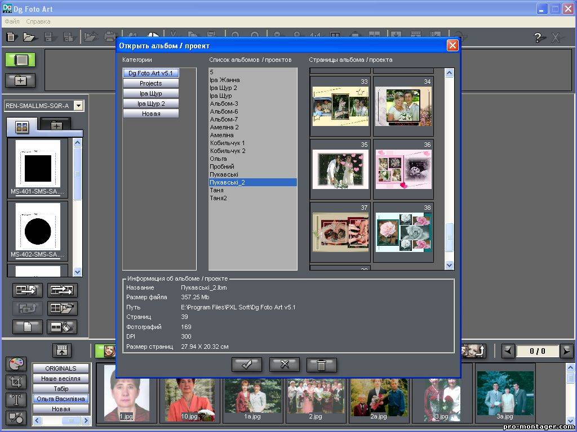The width and height of the screenshot is (577, 432).
Task: Click the Open folder toolbar icon
Action: [x=29, y=37]
